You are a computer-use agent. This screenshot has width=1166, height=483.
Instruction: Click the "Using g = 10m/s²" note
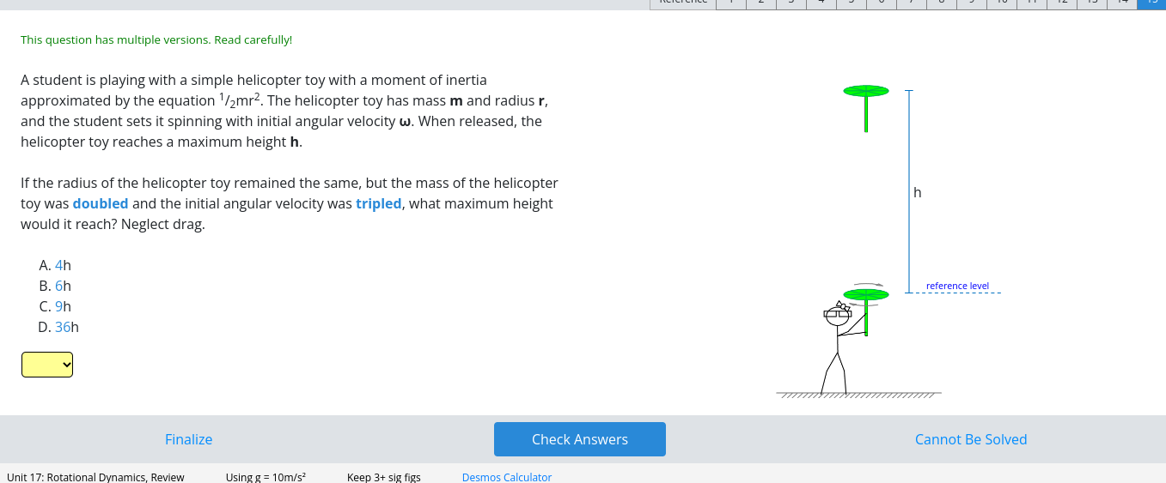tap(266, 477)
